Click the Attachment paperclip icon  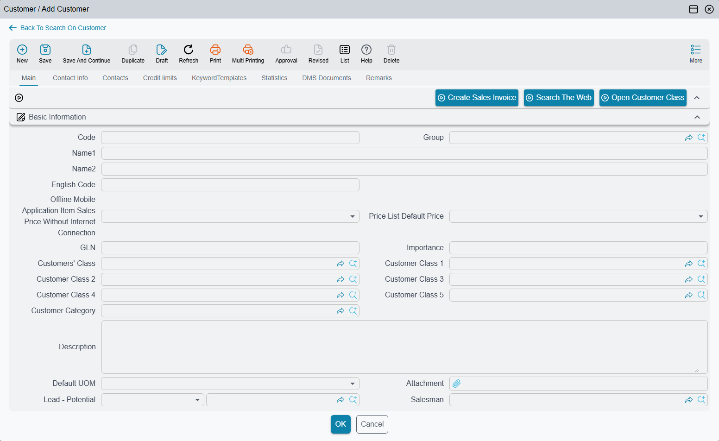[457, 384]
